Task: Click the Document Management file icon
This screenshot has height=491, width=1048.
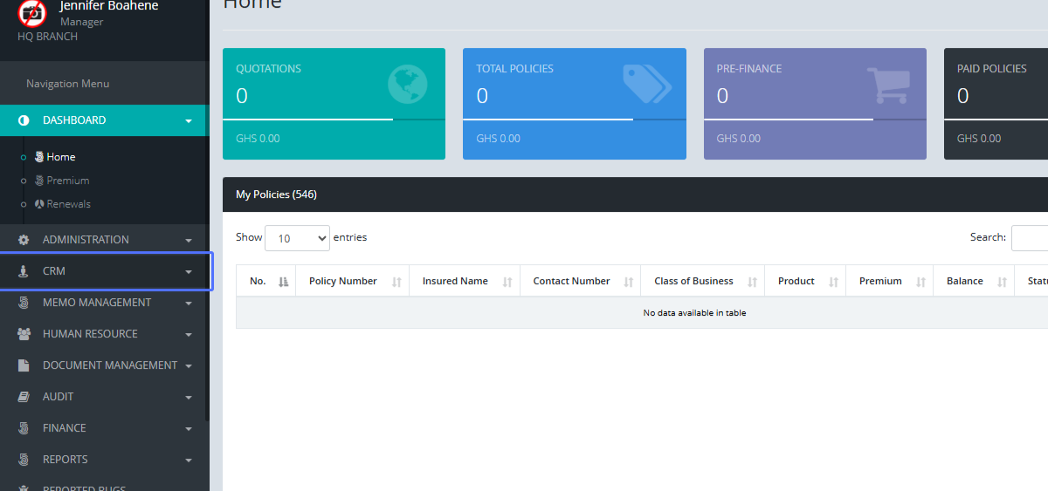Action: (24, 365)
